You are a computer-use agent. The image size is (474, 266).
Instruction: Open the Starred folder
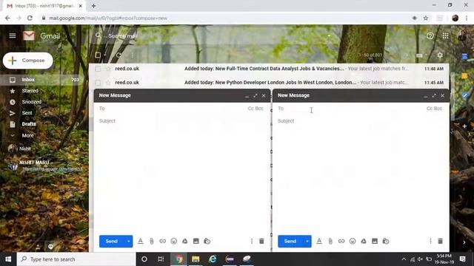30,91
